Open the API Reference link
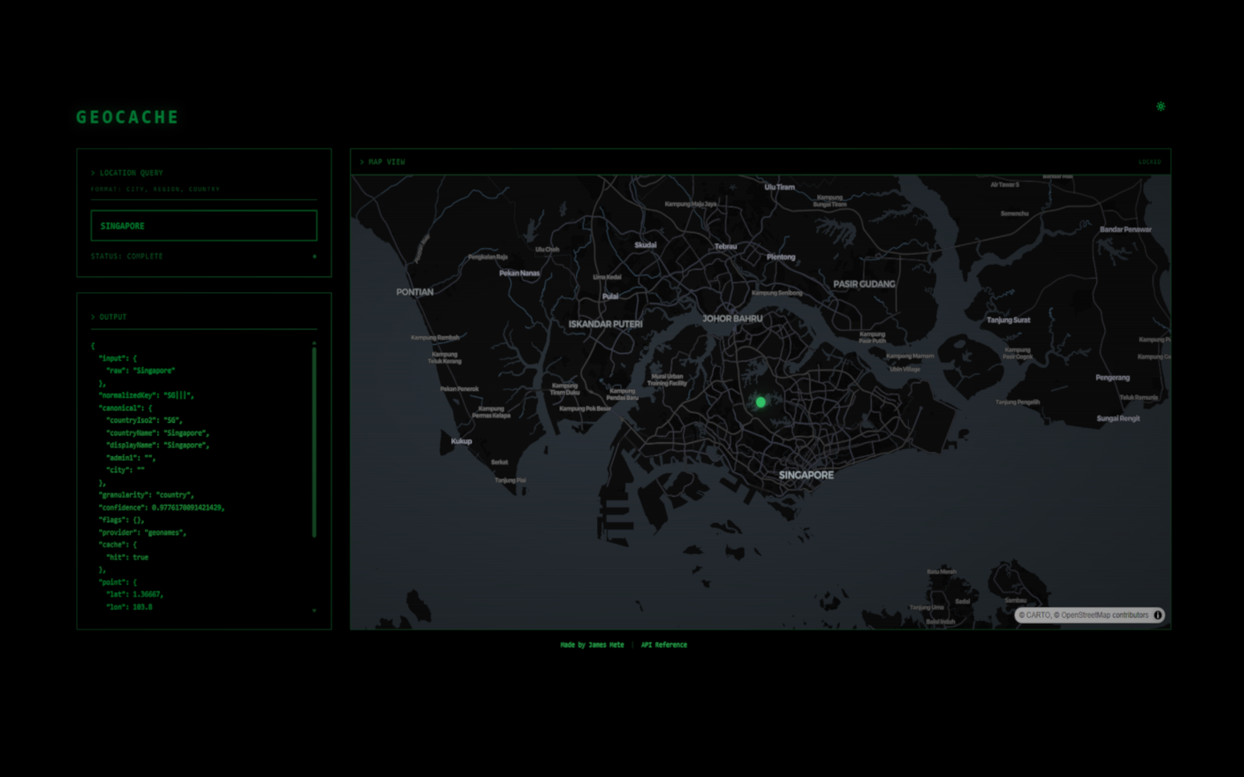The width and height of the screenshot is (1244, 777). (x=663, y=645)
